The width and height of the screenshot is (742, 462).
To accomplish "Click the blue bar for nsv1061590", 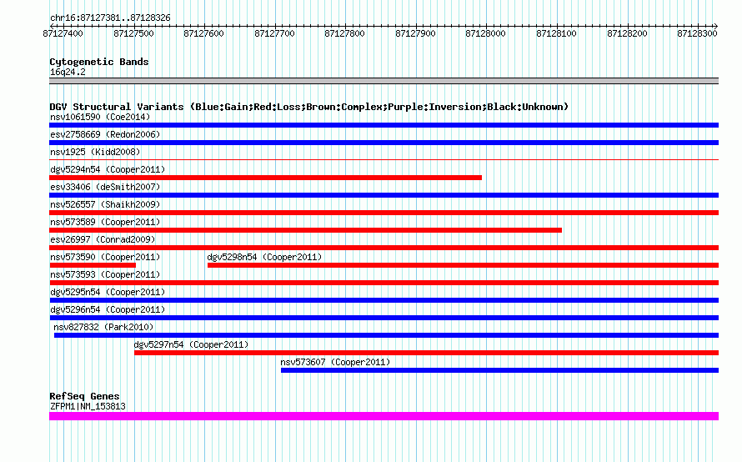I will tap(384, 125).
